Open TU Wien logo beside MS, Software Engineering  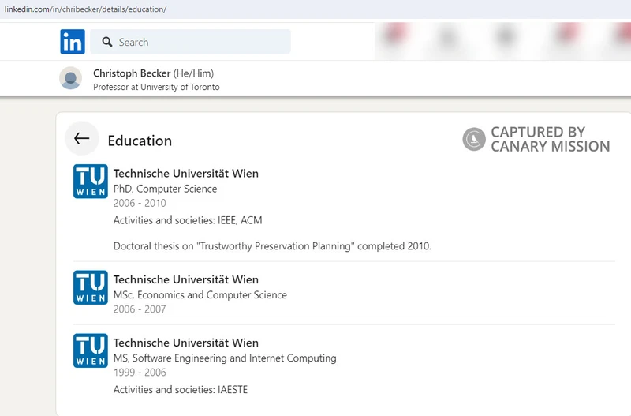point(91,350)
